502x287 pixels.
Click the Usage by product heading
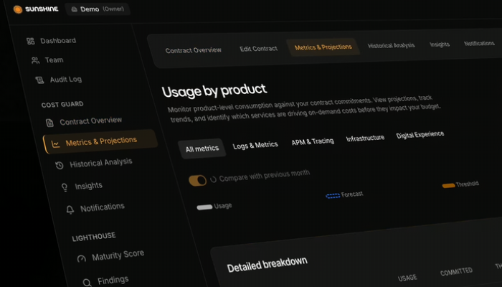214,90
